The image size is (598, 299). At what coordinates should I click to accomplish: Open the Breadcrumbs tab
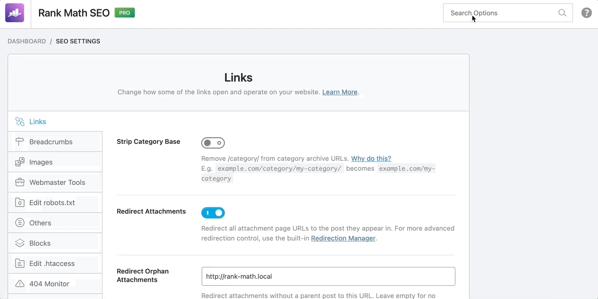coord(55,142)
